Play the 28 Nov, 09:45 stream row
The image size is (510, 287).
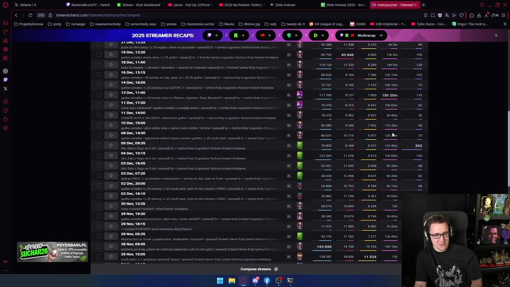[111, 246]
